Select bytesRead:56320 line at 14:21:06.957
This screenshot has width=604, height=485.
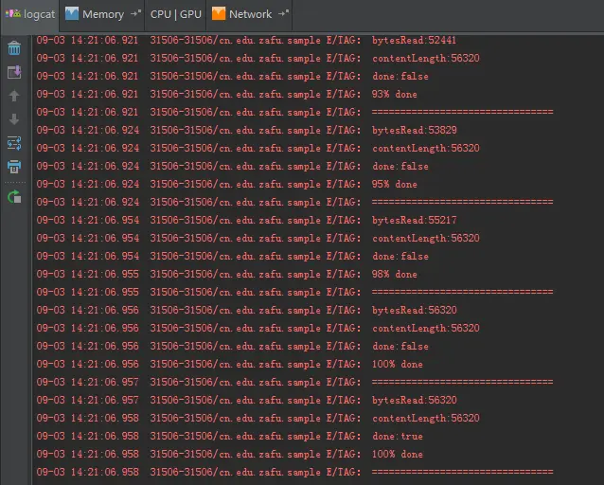point(246,400)
